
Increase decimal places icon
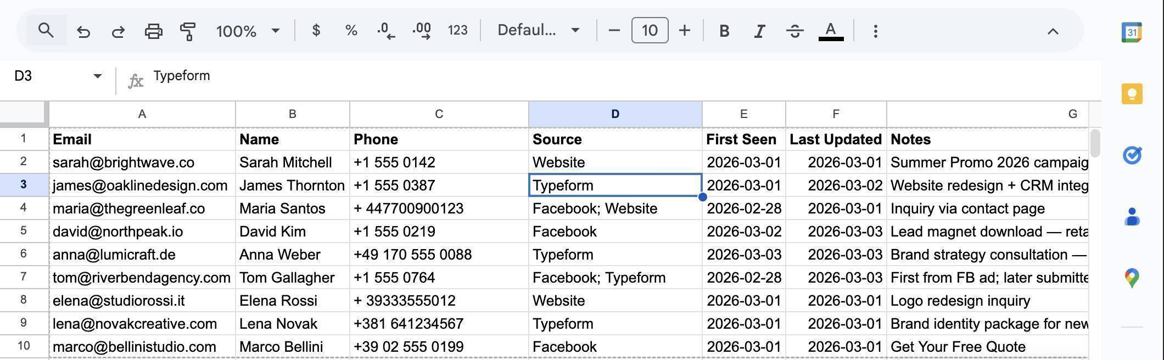(x=422, y=31)
